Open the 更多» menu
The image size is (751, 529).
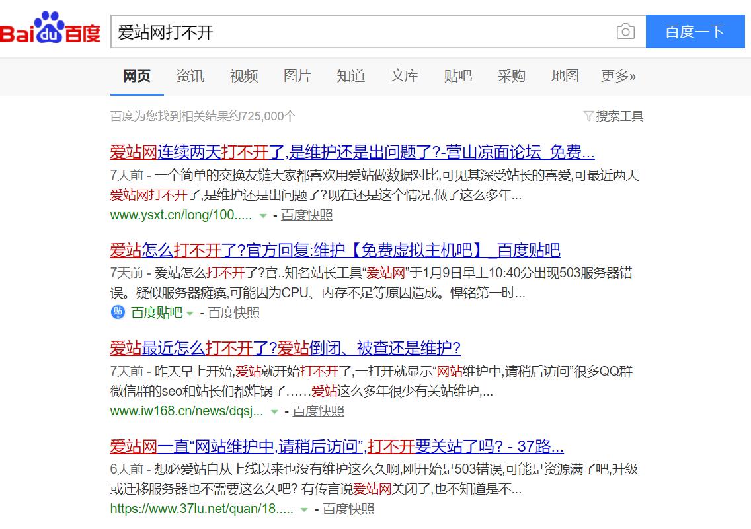pyautogui.click(x=618, y=76)
